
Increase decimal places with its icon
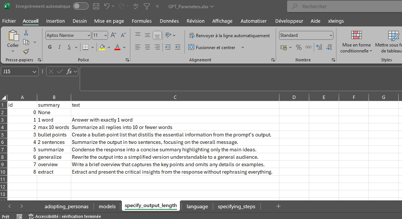[319, 48]
